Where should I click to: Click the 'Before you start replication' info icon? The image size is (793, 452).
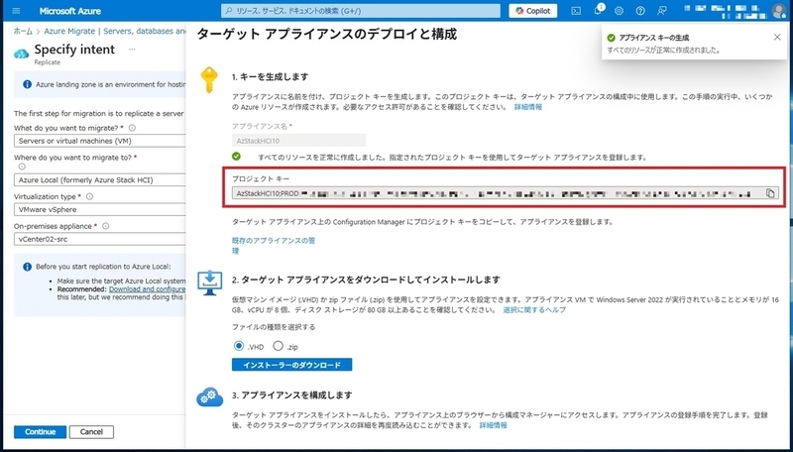click(28, 267)
